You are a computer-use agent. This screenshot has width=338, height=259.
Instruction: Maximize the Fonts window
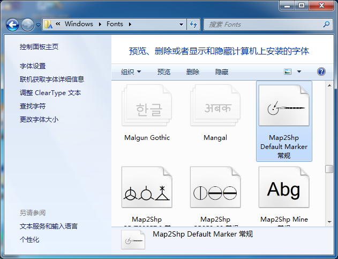302,5
